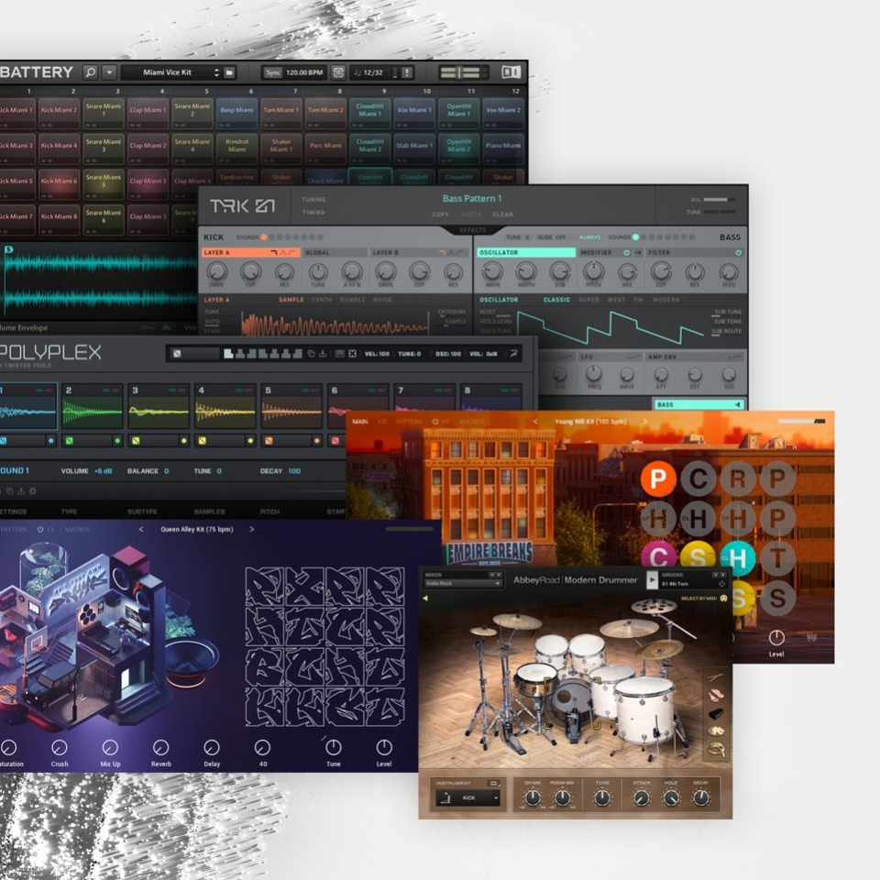Viewport: 880px width, 880px height.
Task: Click the metronome icon beside the BPM display
Action: pyautogui.click(x=336, y=72)
